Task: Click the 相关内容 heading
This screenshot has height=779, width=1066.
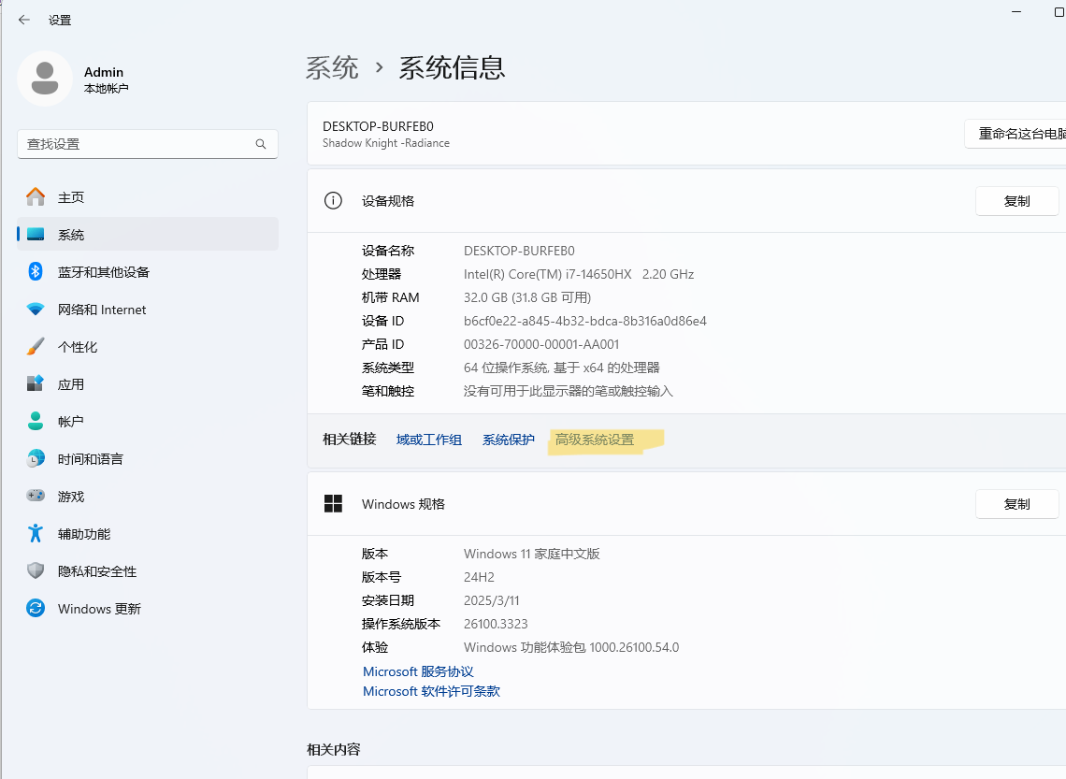Action: [x=334, y=750]
